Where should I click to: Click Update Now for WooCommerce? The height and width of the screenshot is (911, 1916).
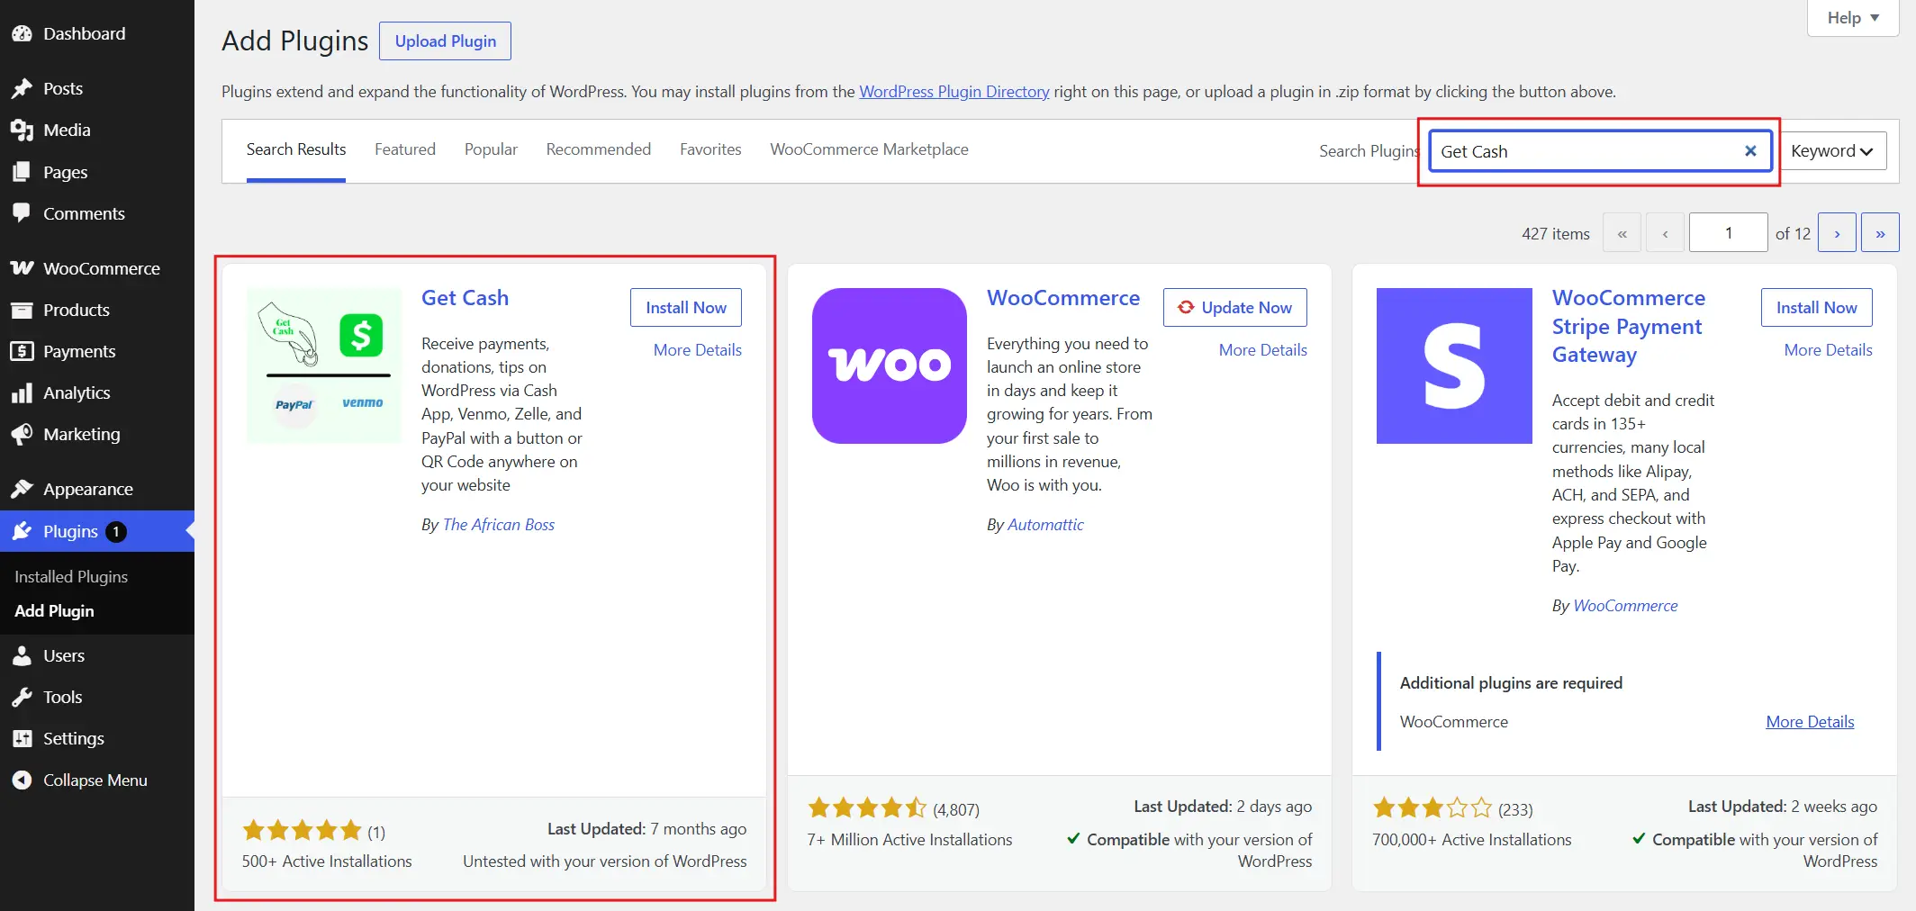pyautogui.click(x=1235, y=307)
